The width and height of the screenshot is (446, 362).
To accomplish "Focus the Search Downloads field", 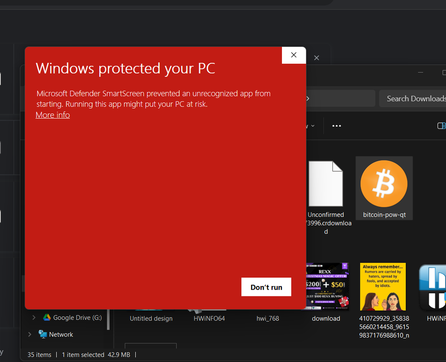I will tap(412, 99).
